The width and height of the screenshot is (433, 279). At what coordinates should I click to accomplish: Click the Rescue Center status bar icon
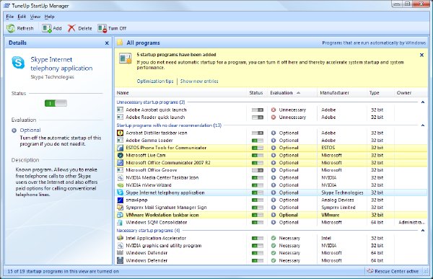click(x=369, y=271)
